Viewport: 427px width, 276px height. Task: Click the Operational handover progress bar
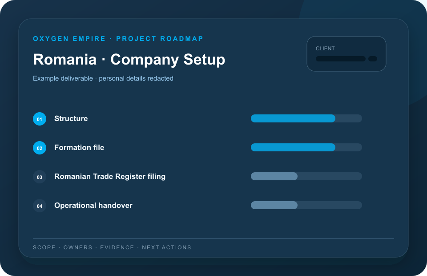coord(306,205)
